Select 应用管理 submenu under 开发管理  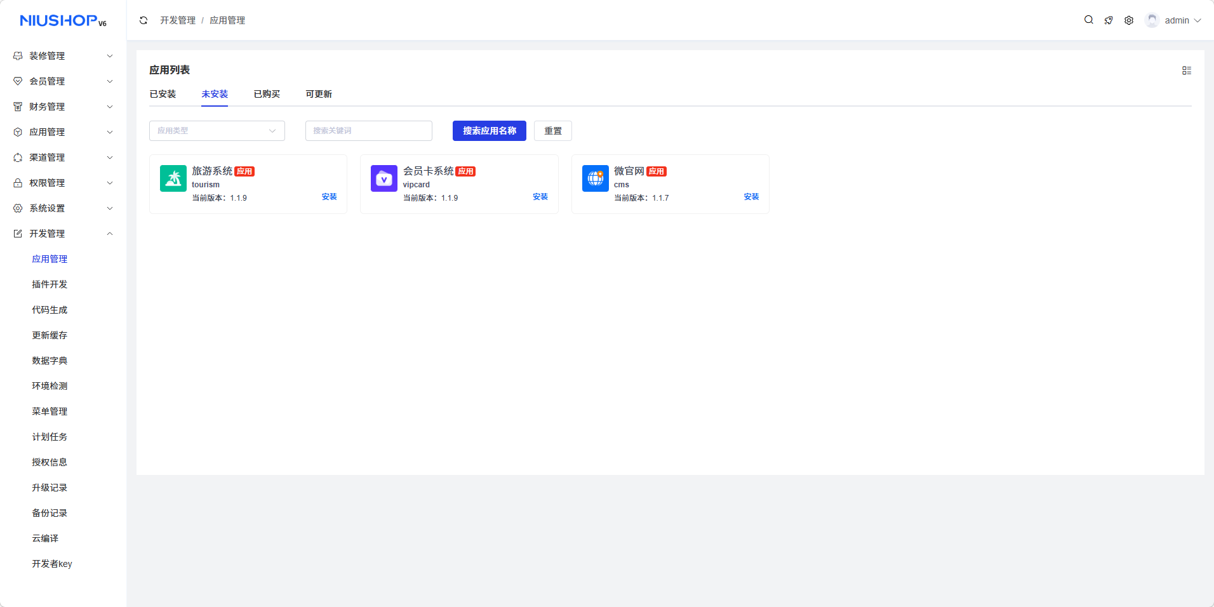[x=50, y=259]
